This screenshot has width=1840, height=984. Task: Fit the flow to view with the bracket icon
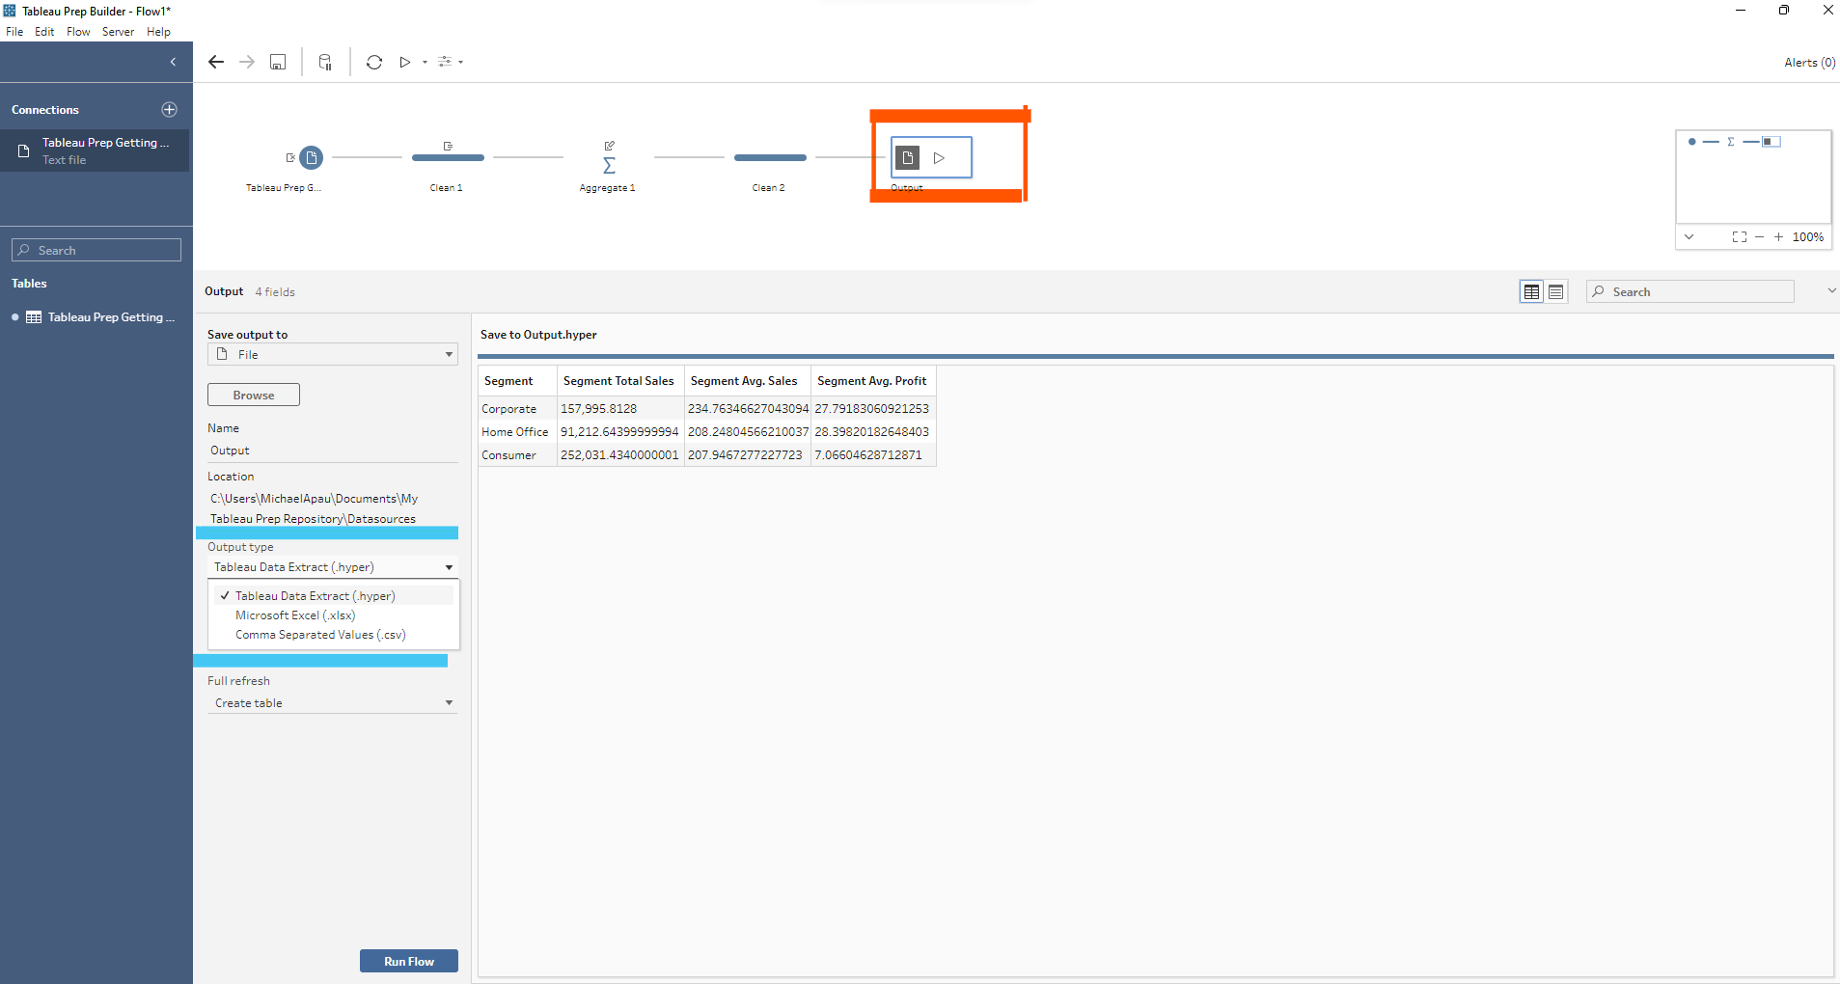pyautogui.click(x=1739, y=236)
